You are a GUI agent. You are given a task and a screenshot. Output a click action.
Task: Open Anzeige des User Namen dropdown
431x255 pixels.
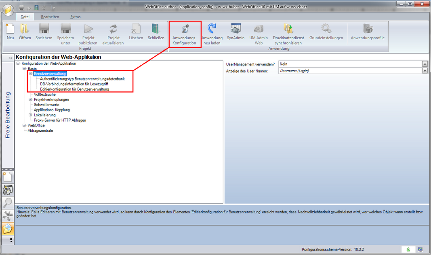(425, 71)
